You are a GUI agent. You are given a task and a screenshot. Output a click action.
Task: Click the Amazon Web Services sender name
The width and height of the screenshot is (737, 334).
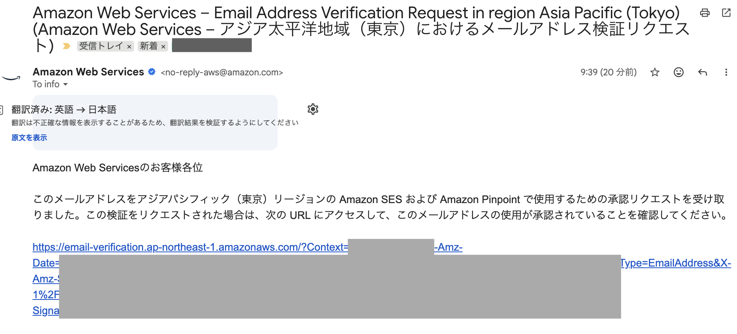click(x=88, y=72)
